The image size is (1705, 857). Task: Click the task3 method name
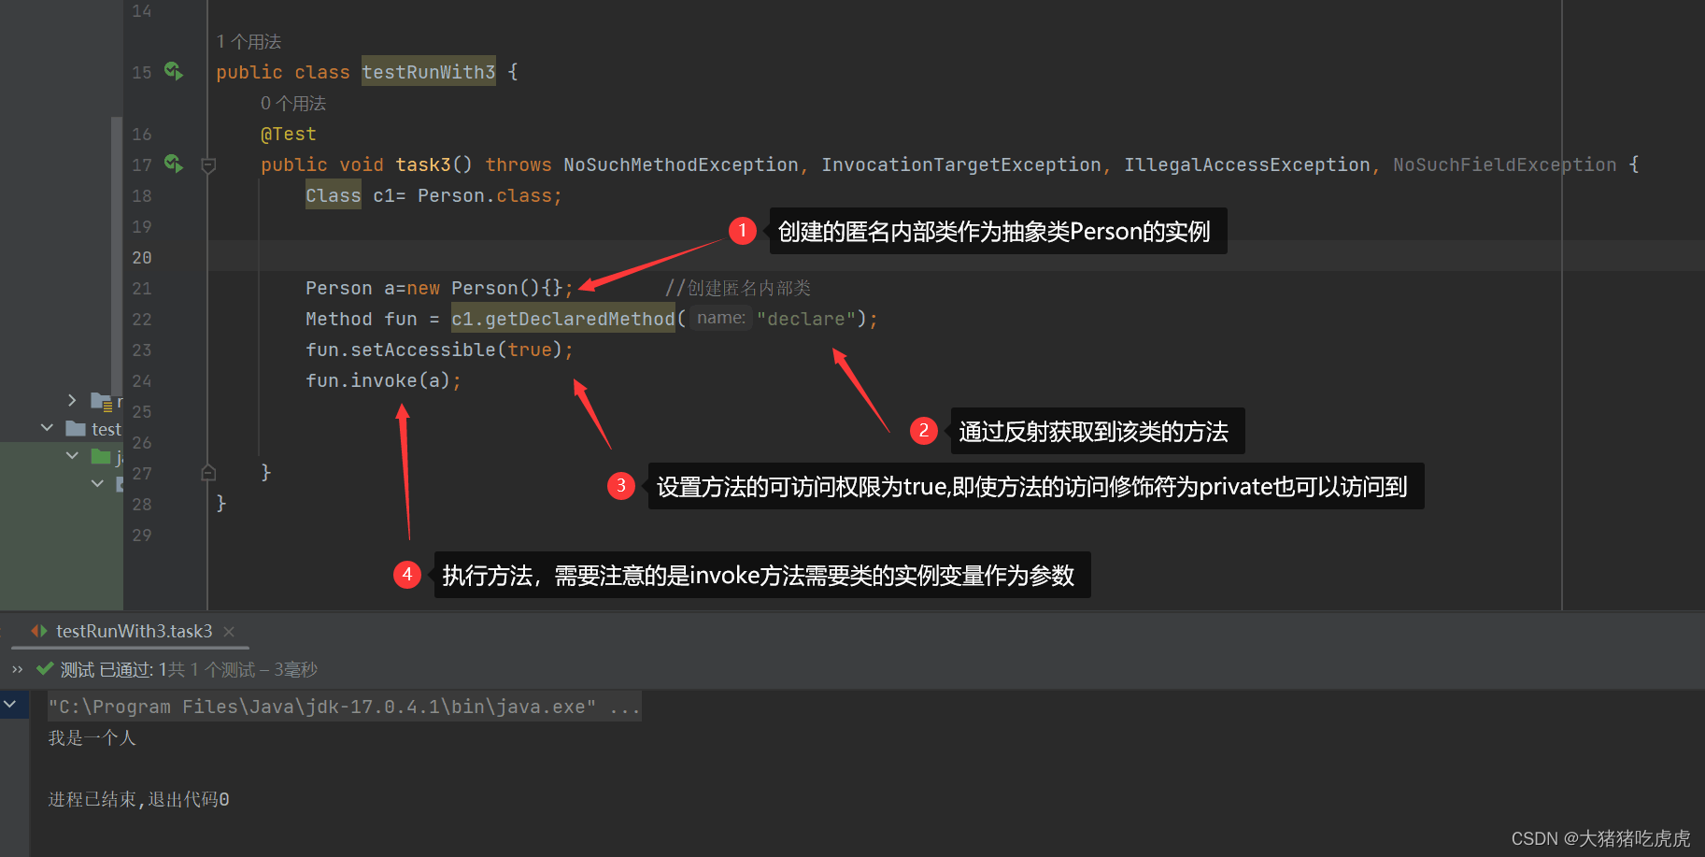(423, 164)
